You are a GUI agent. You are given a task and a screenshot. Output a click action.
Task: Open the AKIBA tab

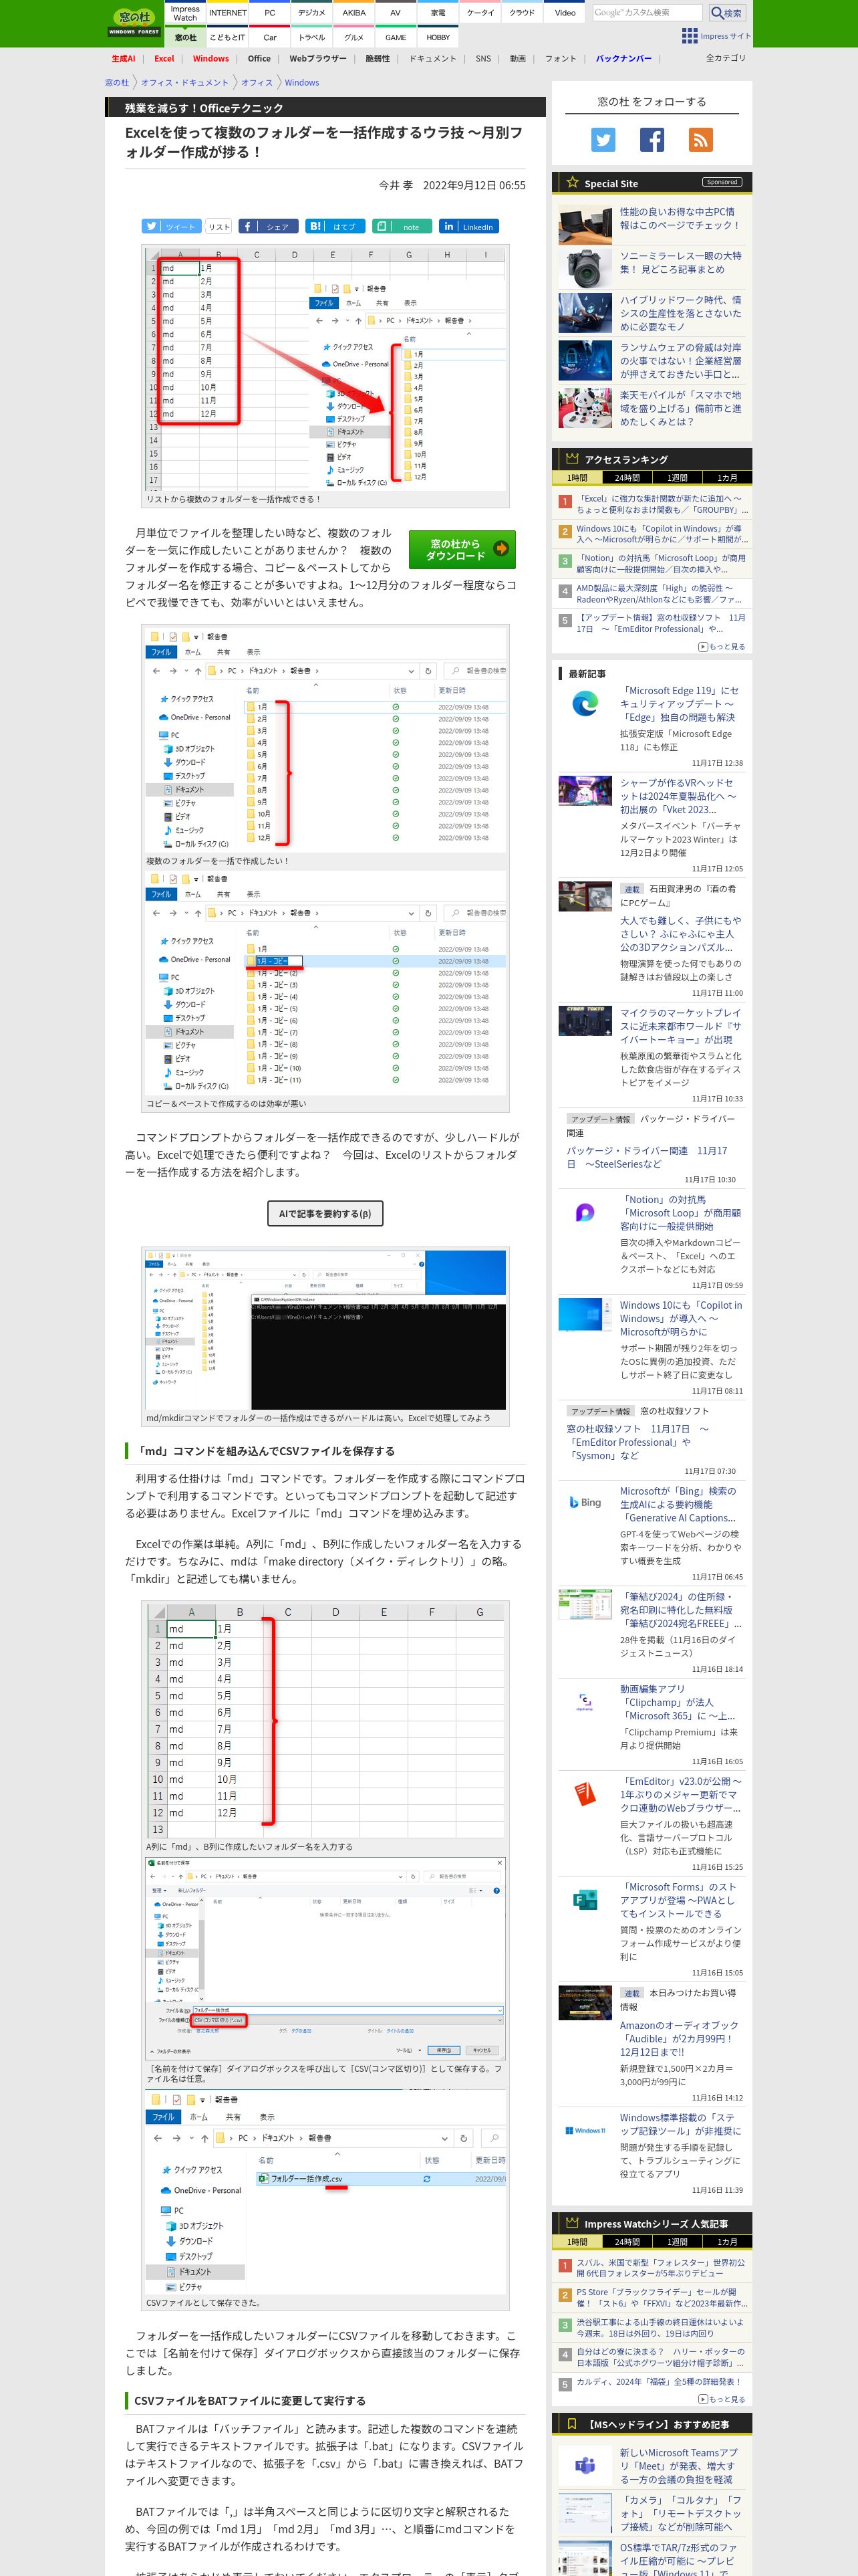pyautogui.click(x=353, y=13)
